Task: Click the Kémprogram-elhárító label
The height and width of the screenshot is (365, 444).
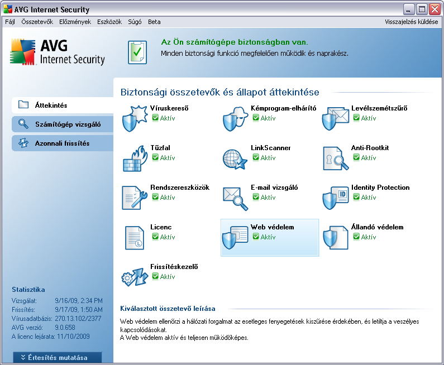Action: [284, 108]
